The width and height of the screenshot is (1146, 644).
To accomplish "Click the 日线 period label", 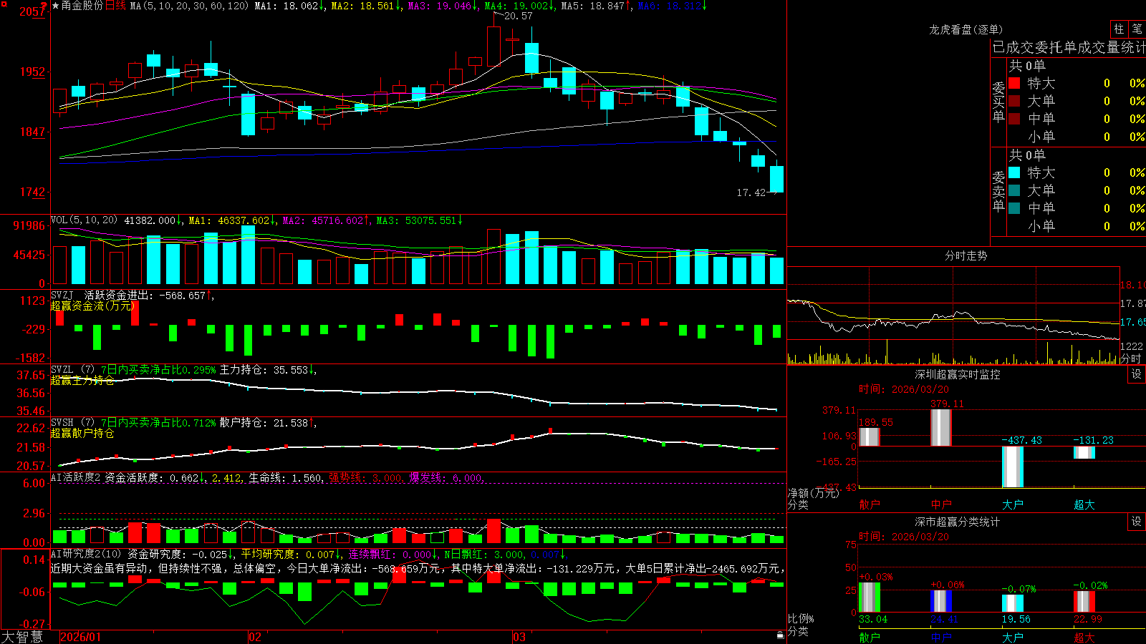I will pyautogui.click(x=116, y=6).
